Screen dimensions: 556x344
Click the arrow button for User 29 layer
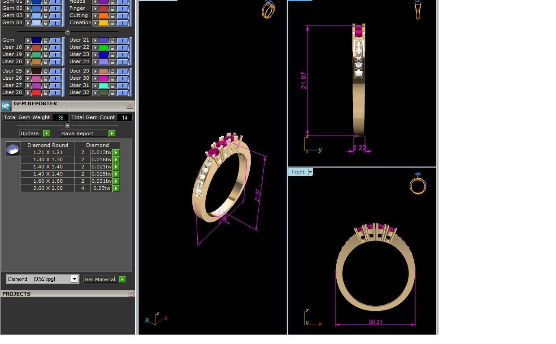click(95, 71)
